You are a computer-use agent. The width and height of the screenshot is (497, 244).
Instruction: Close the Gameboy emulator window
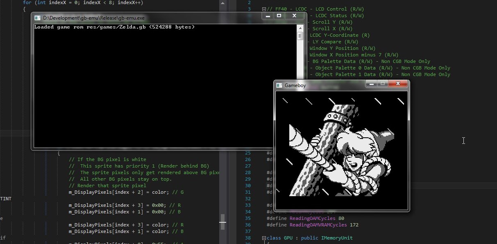coord(397,84)
